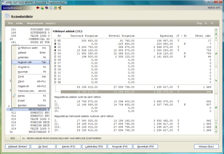Image resolution: width=224 pixels, height=154 pixels.
Task: Click the green-blue people group toolbar icon
Action: pyautogui.click(x=55, y=8)
